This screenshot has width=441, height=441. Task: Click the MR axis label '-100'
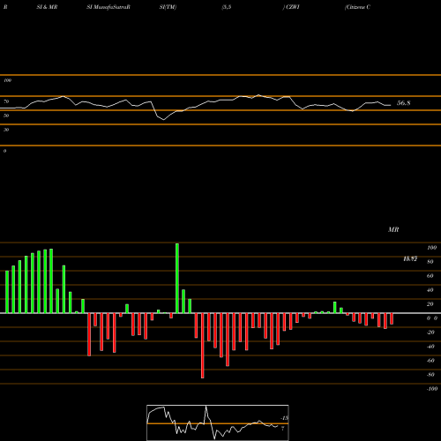click(432, 389)
